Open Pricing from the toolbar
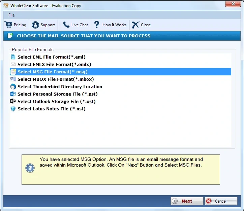The width and height of the screenshot is (244, 211). (x=16, y=25)
